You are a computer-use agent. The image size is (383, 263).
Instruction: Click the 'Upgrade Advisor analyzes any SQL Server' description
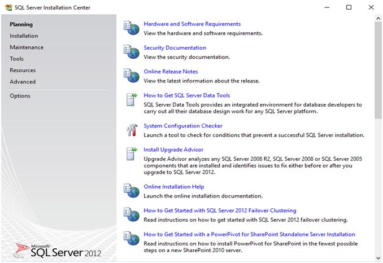[x=253, y=165]
